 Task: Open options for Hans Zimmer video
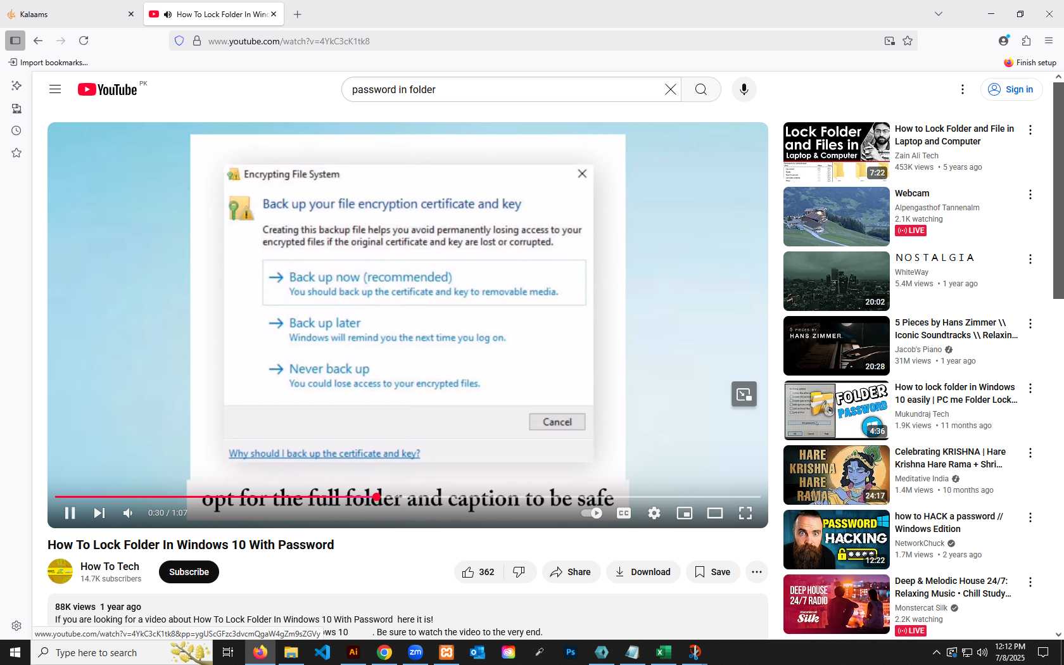(x=1030, y=324)
